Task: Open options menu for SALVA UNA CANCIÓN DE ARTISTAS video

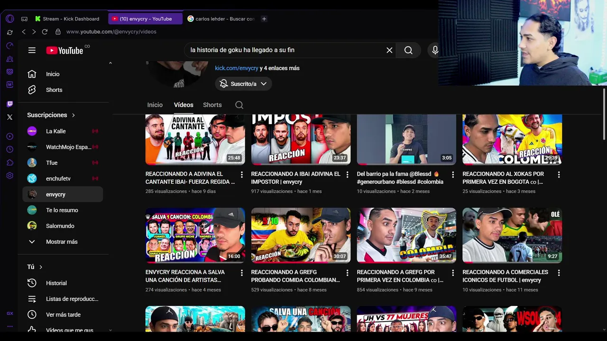Action: [x=241, y=273]
